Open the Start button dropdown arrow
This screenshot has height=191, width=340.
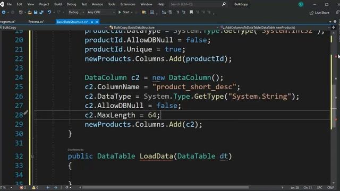[x=132, y=12]
